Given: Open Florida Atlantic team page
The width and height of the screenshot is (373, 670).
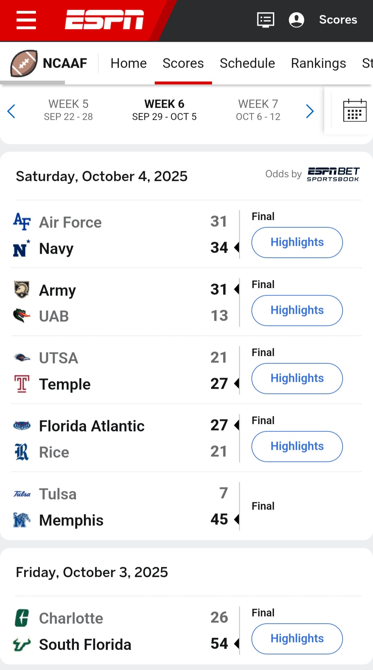Looking at the screenshot, I should click(x=92, y=426).
